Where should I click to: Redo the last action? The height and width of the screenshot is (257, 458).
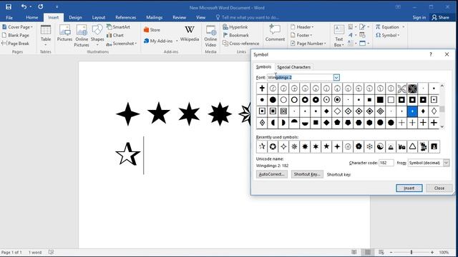point(41,6)
